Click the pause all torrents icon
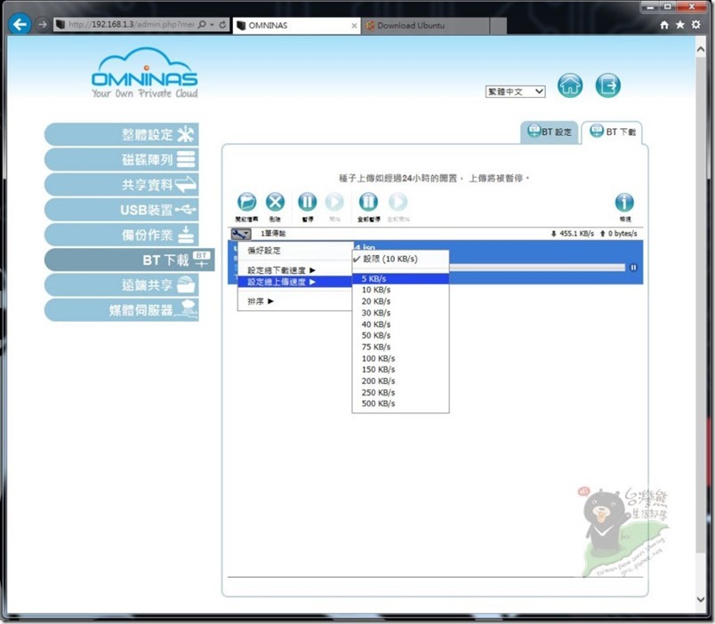This screenshot has height=624, width=715. pos(368,202)
